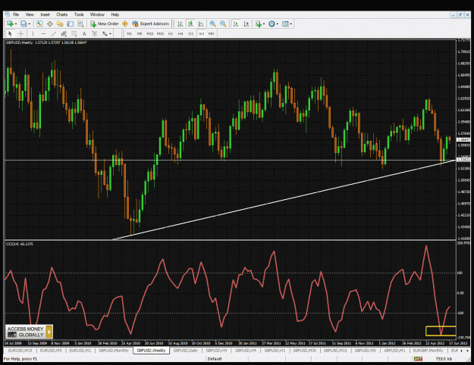This screenshot has width=474, height=365.
Task: Set timeframe to MN monthly
Action: coord(212,34)
